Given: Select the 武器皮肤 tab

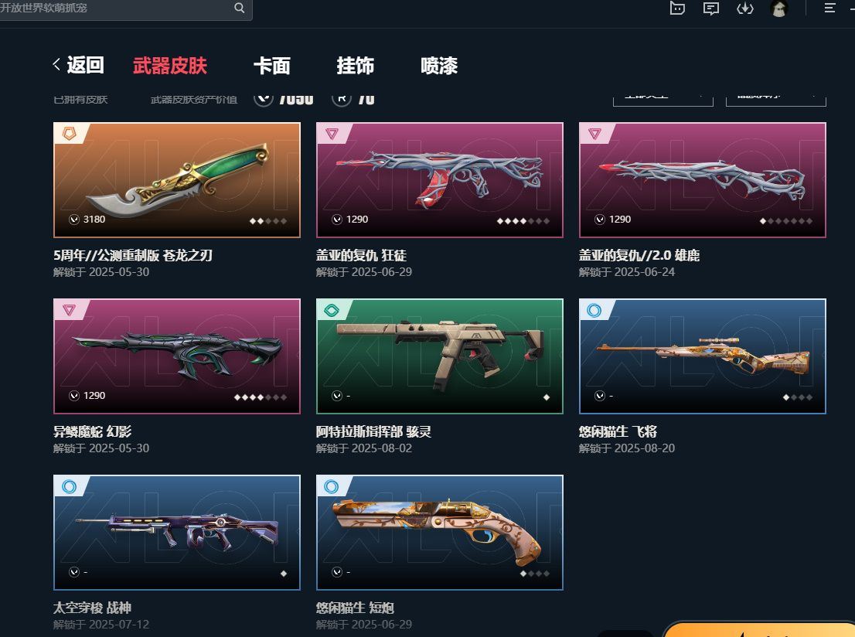Looking at the screenshot, I should (x=170, y=66).
